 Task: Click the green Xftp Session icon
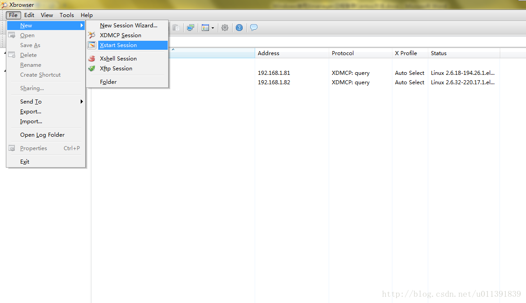tap(91, 69)
